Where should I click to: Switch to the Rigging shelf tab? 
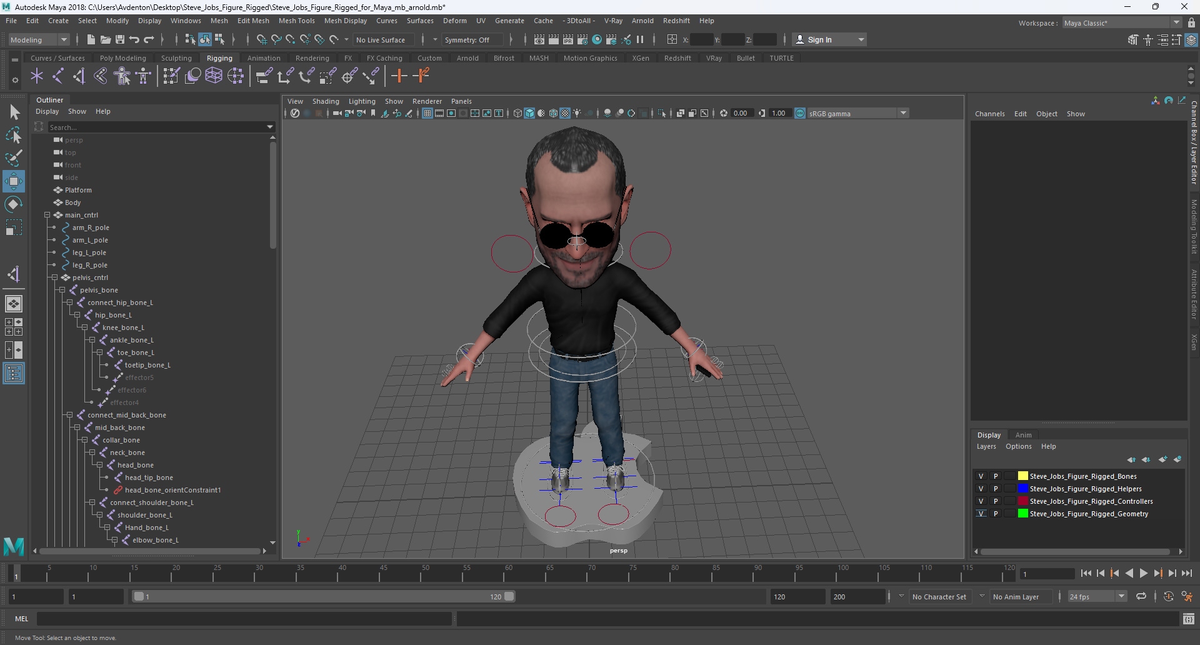tap(219, 58)
